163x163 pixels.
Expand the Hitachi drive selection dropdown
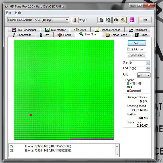click(67, 20)
